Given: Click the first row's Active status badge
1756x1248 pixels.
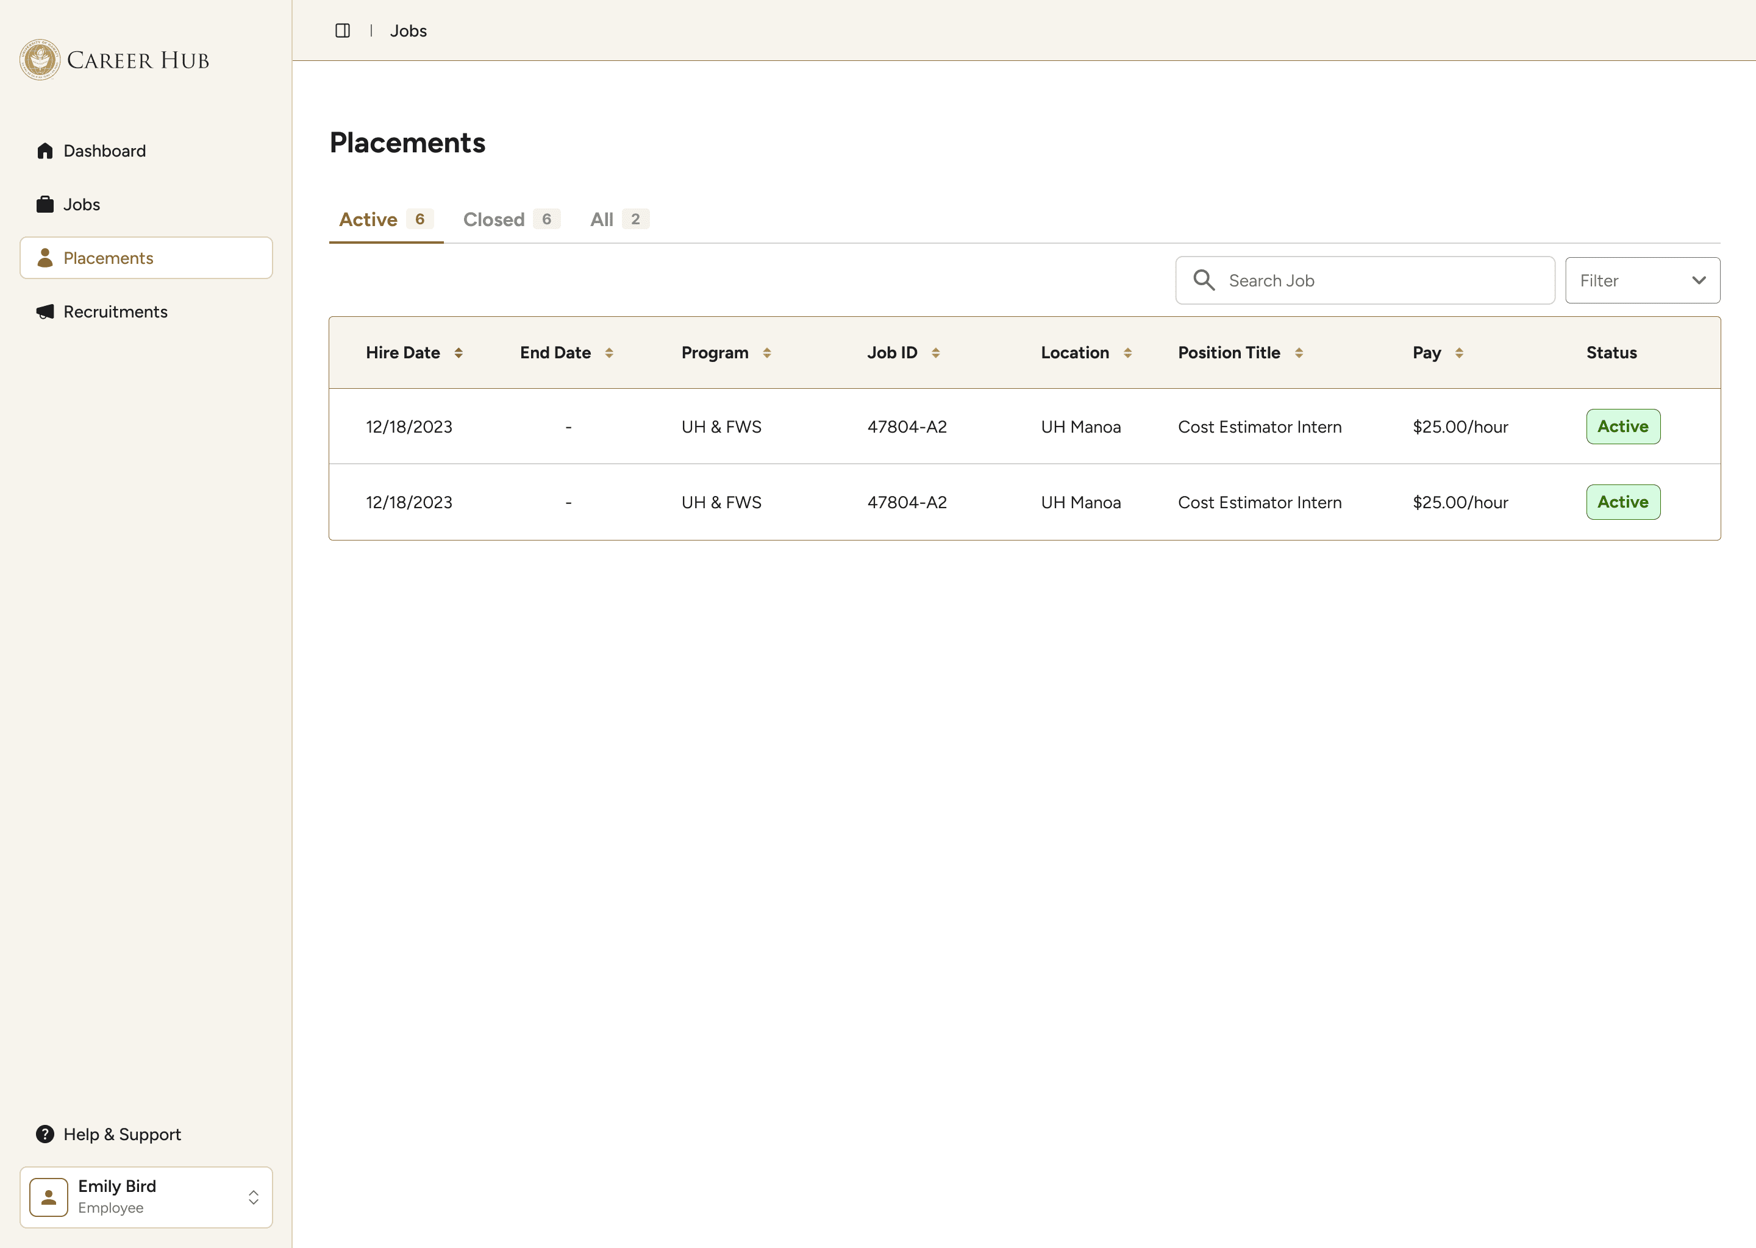Looking at the screenshot, I should [x=1622, y=427].
